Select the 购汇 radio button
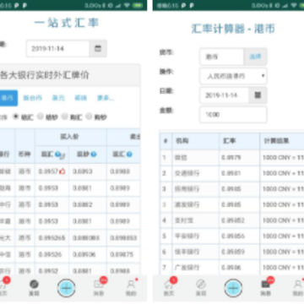The height and width of the screenshot is (304, 304). click(65, 117)
